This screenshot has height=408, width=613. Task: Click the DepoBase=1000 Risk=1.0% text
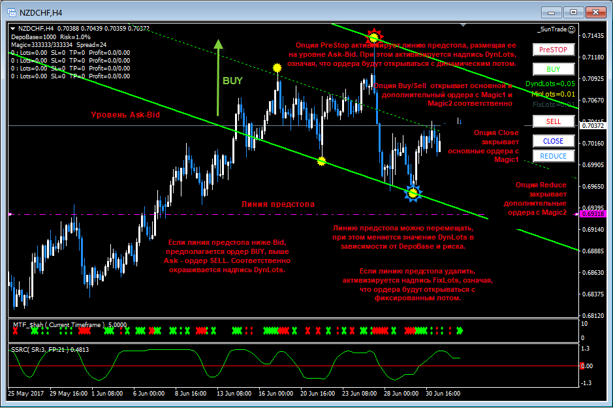click(x=51, y=37)
